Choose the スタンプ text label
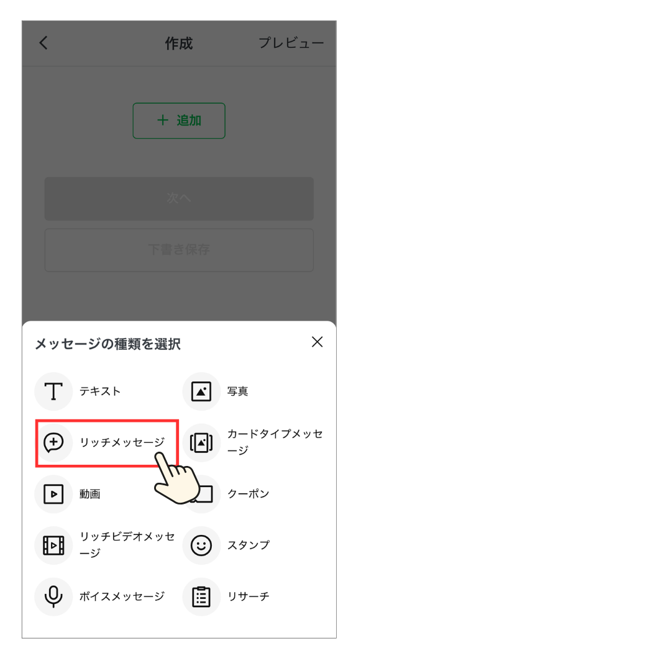The image size is (671, 671). click(x=248, y=545)
